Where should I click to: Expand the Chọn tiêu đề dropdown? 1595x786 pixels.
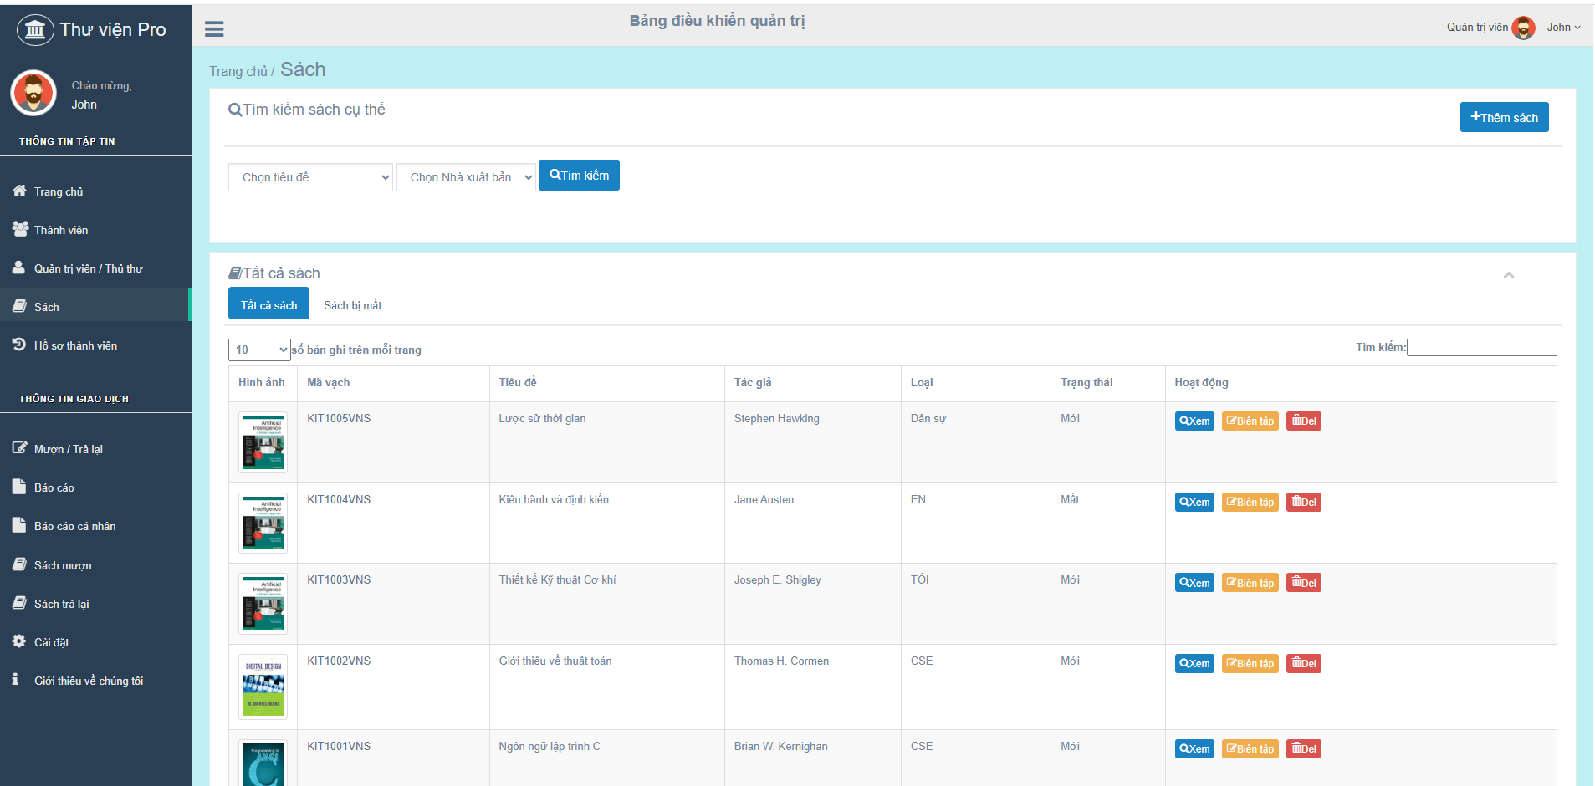click(310, 177)
